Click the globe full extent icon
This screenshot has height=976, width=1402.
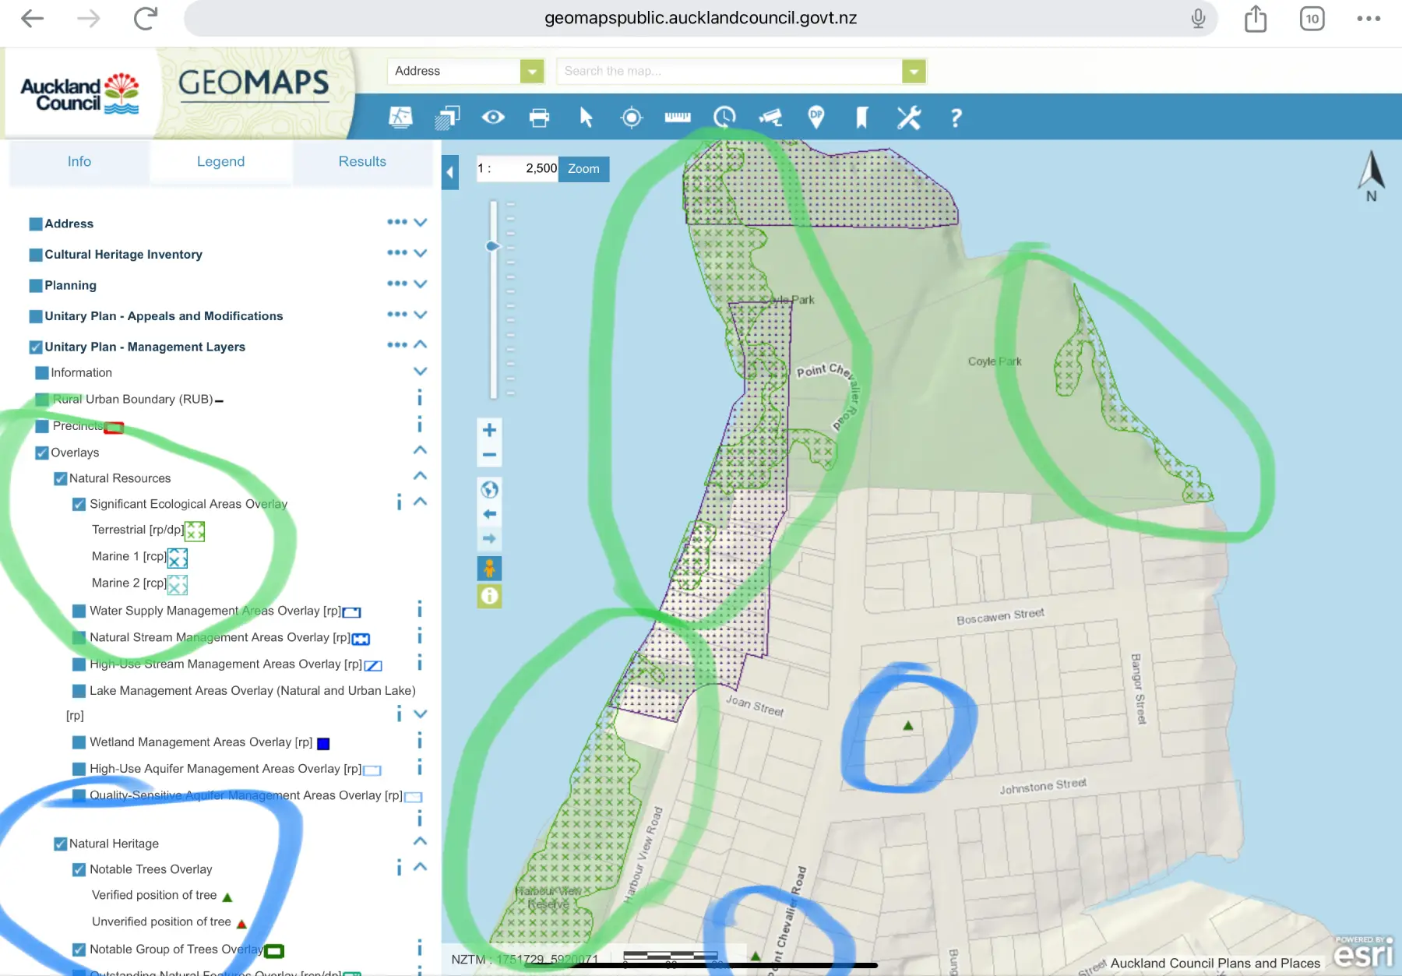tap(489, 490)
